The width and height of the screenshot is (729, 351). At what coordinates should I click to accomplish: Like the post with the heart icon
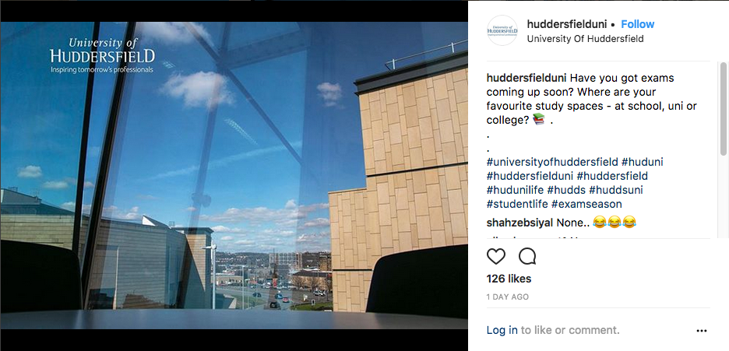pos(495,256)
